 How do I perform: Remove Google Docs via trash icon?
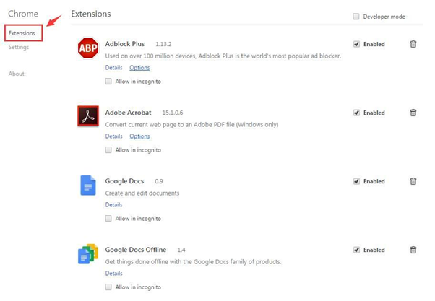tap(413, 181)
